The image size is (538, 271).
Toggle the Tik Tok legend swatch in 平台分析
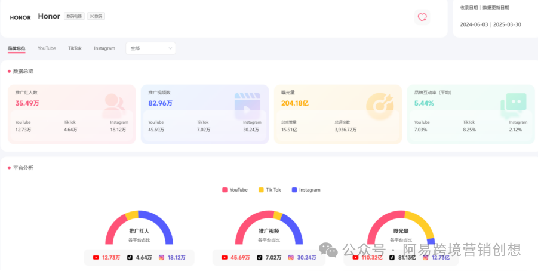[261, 190]
